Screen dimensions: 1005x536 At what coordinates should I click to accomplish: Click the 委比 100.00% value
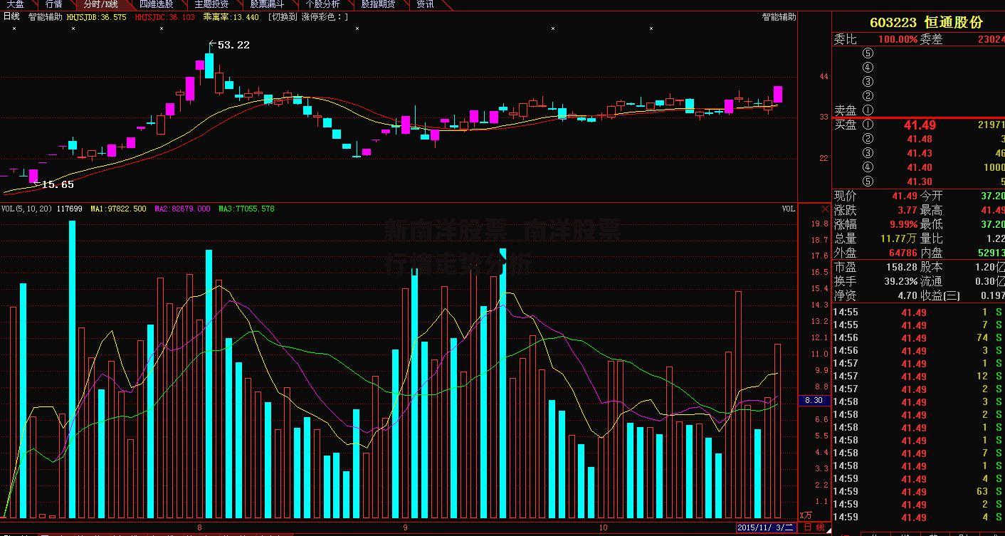[x=897, y=40]
